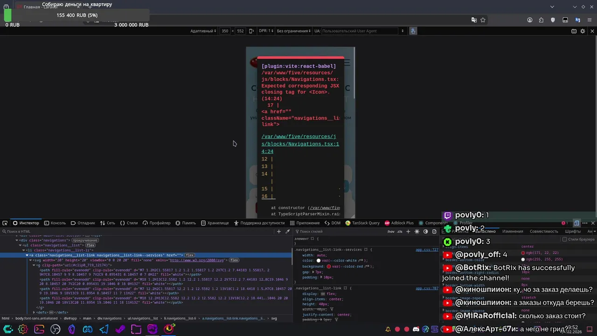This screenshot has height=336, width=597.
Task: Expand the defs node
Action: click(34, 312)
